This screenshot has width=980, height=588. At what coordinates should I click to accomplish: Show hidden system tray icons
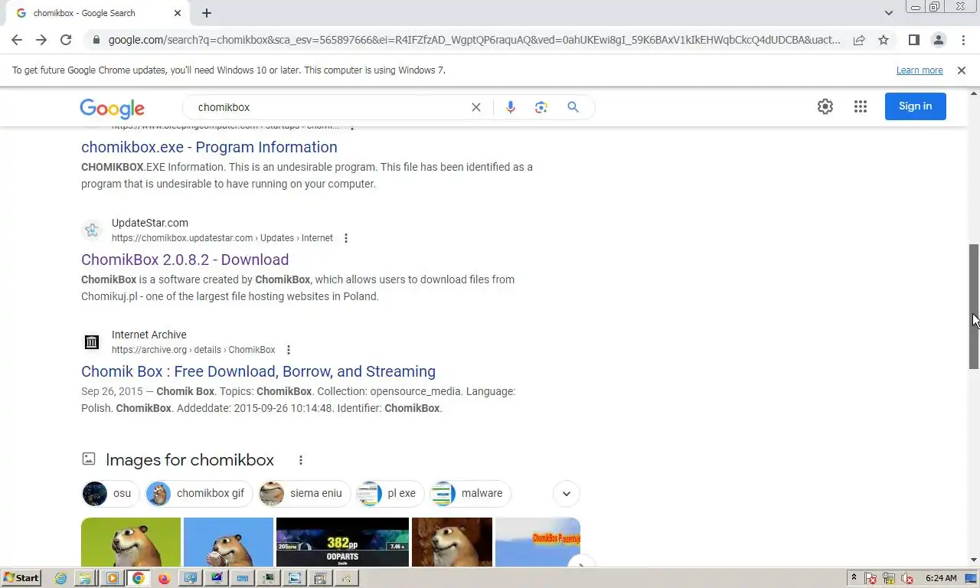[x=854, y=578]
